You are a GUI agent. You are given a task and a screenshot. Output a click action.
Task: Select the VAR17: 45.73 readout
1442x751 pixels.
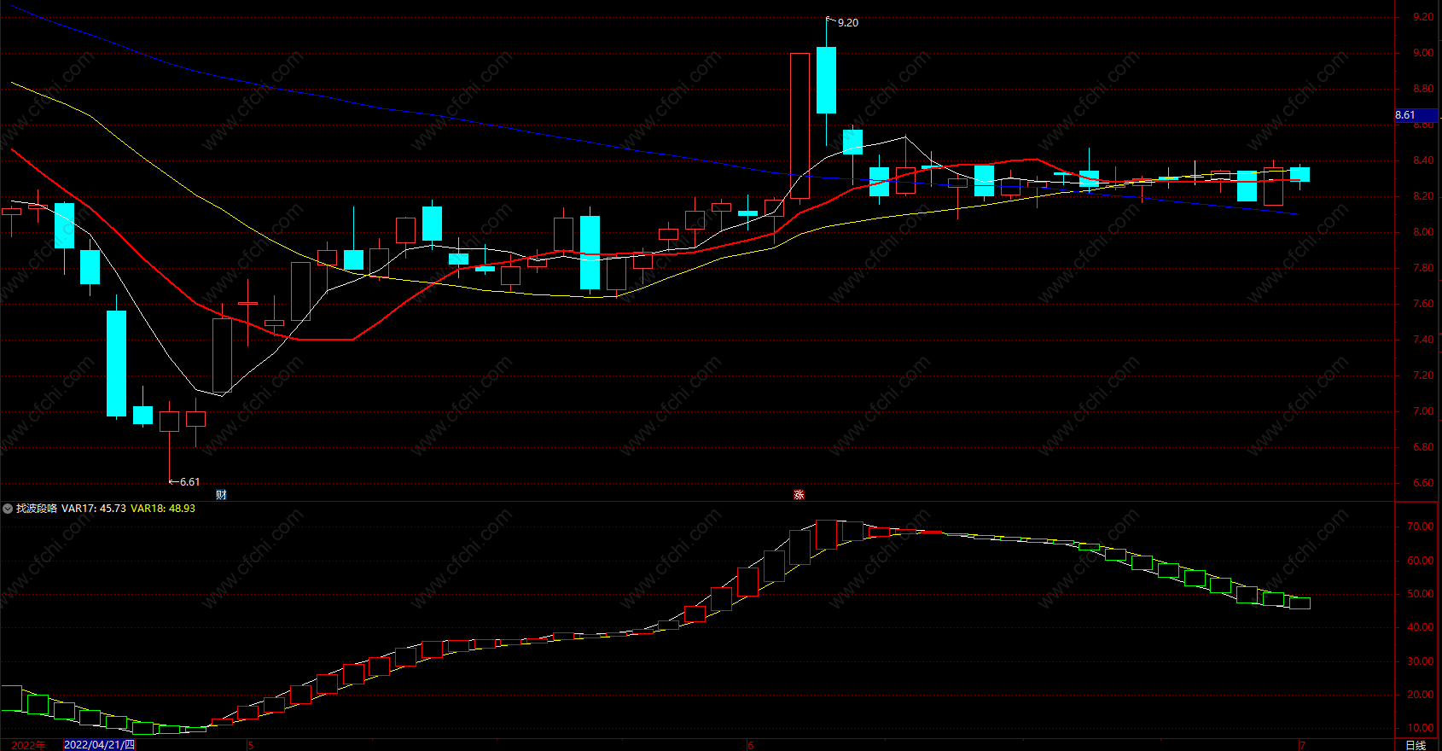[x=94, y=509]
